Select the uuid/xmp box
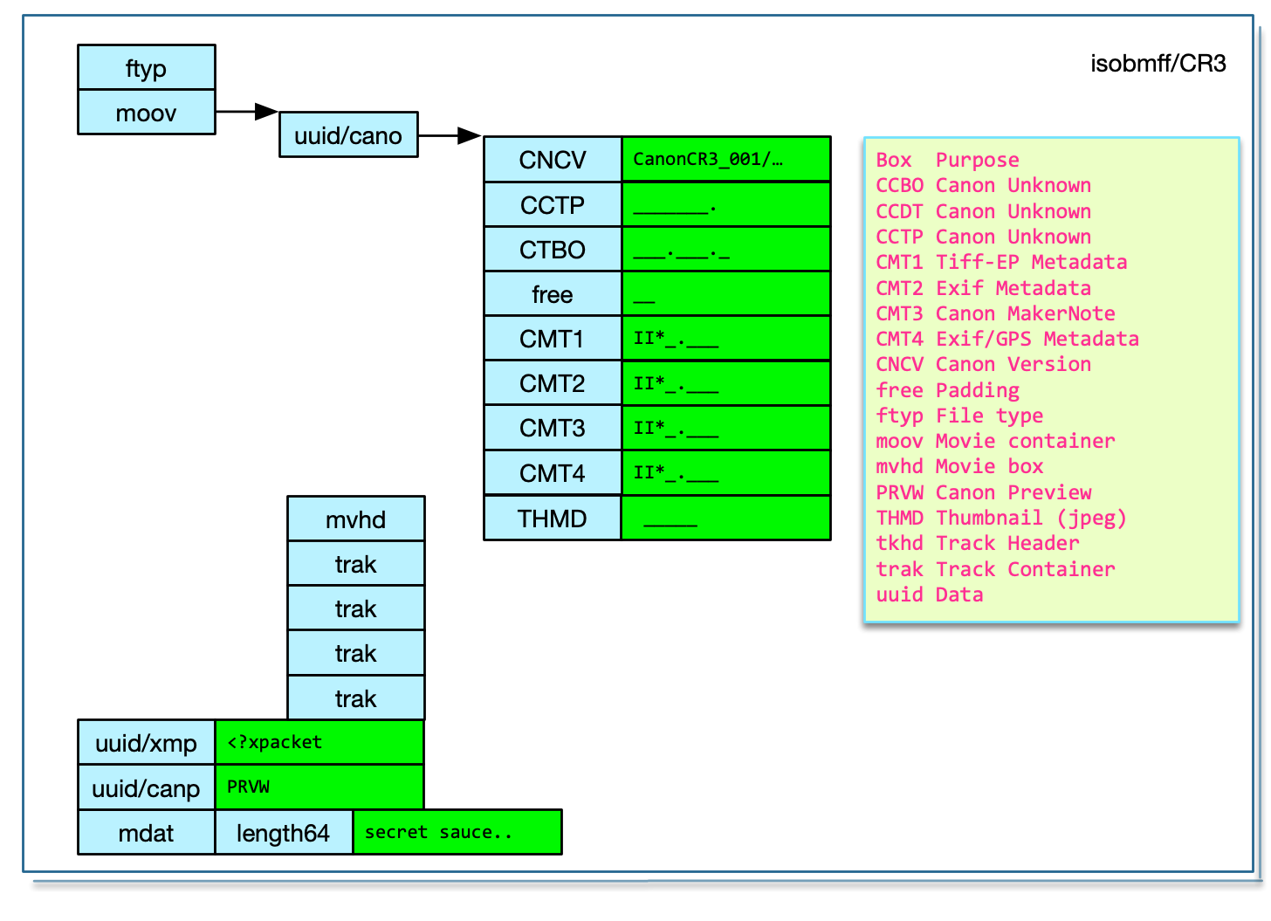This screenshot has width=1271, height=921. click(146, 743)
